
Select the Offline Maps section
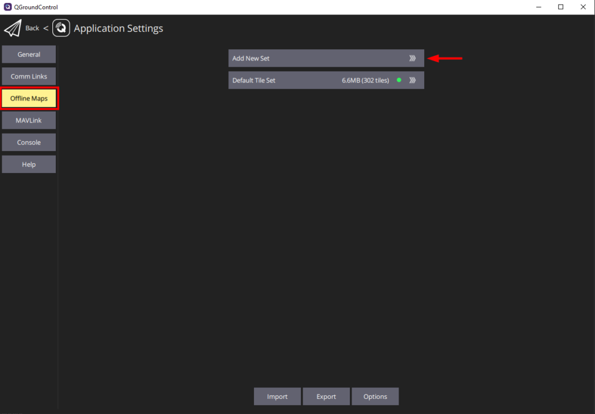28,98
